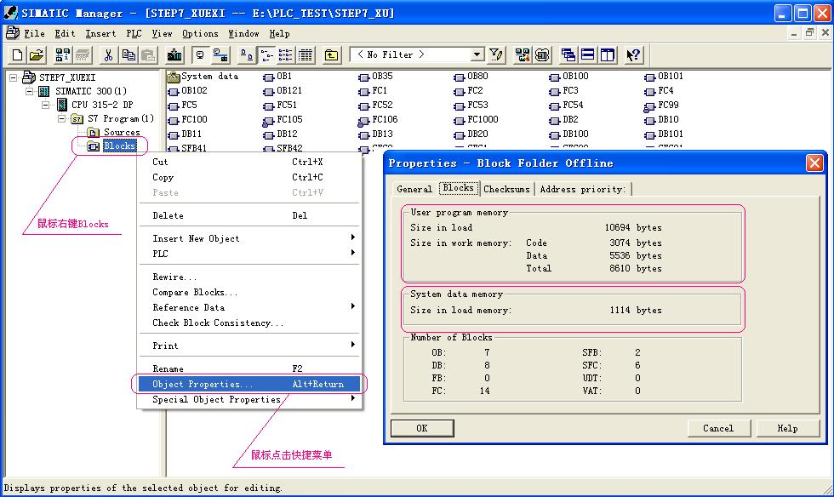Viewport: 834px width, 497px height.
Task: Switch to Checksums tab
Action: pyautogui.click(x=506, y=189)
